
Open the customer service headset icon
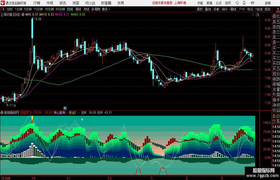click(237, 3)
